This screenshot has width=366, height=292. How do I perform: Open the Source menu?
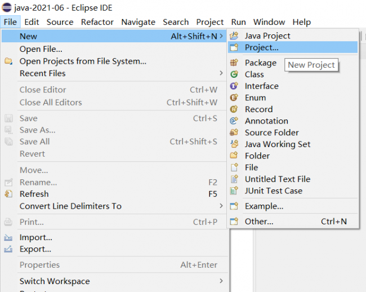60,22
